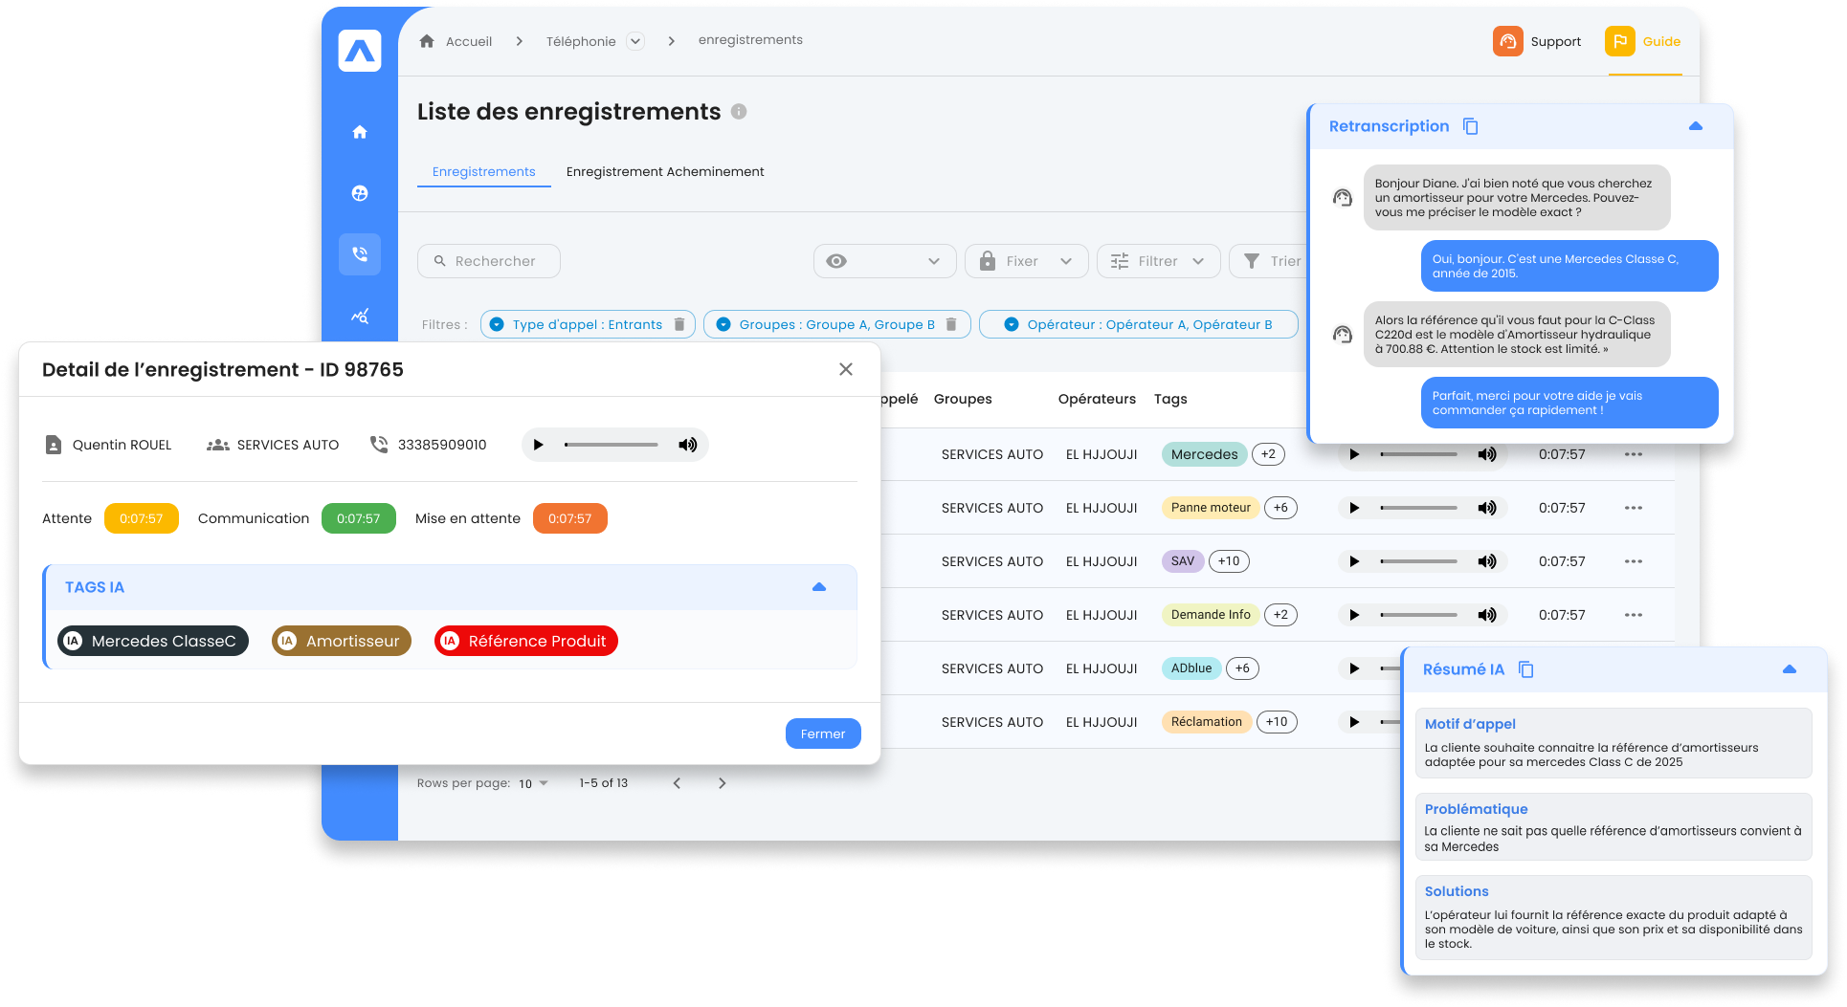
Task: Collapse the TAGS IA section
Action: [819, 586]
